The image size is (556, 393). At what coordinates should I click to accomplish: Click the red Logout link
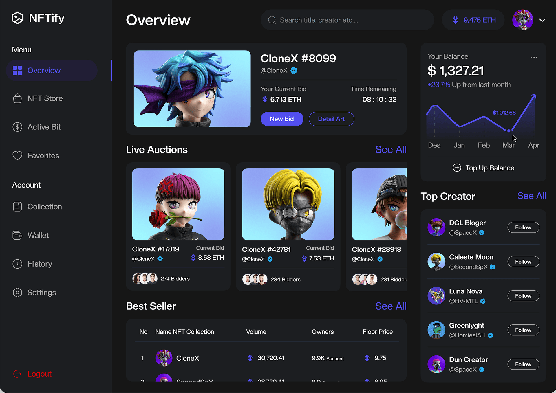click(39, 374)
